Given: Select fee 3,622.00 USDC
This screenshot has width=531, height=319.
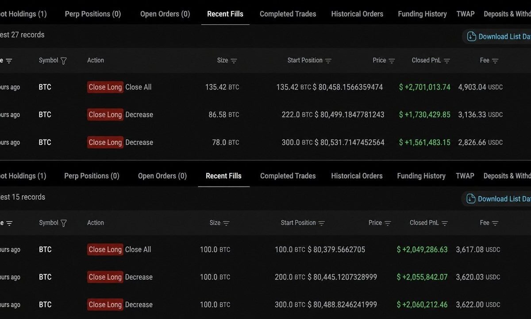Looking at the screenshot, I should pyautogui.click(x=478, y=305).
